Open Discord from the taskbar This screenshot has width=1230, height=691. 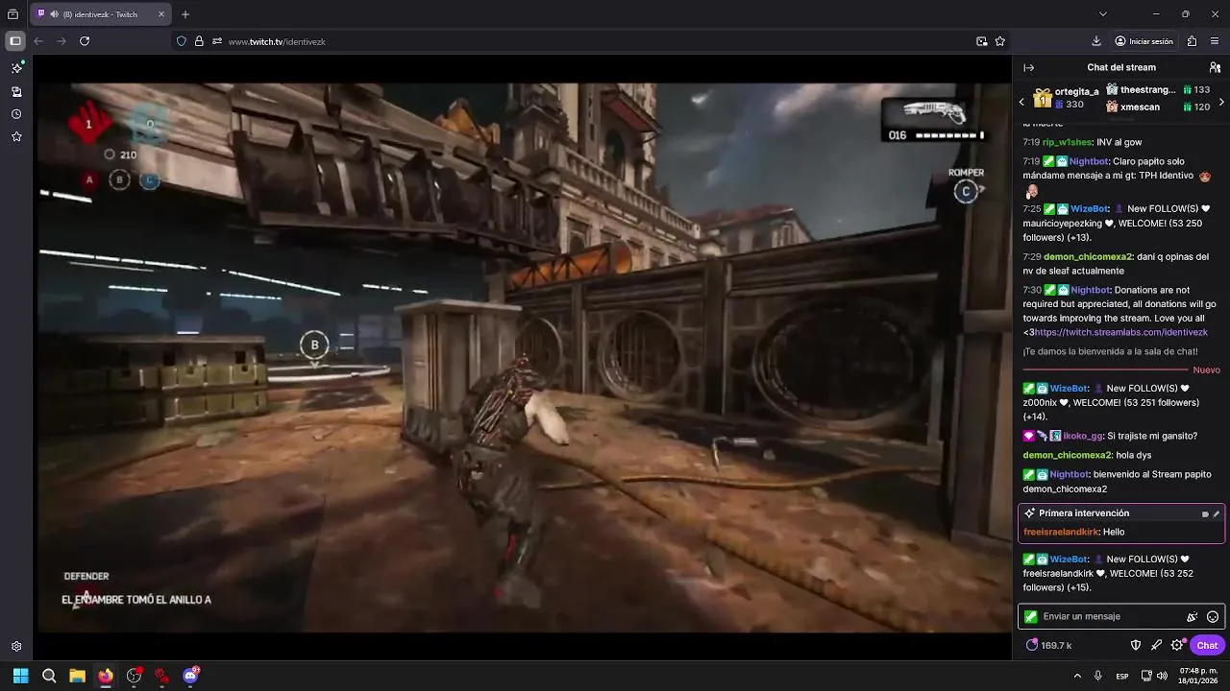[x=190, y=676]
